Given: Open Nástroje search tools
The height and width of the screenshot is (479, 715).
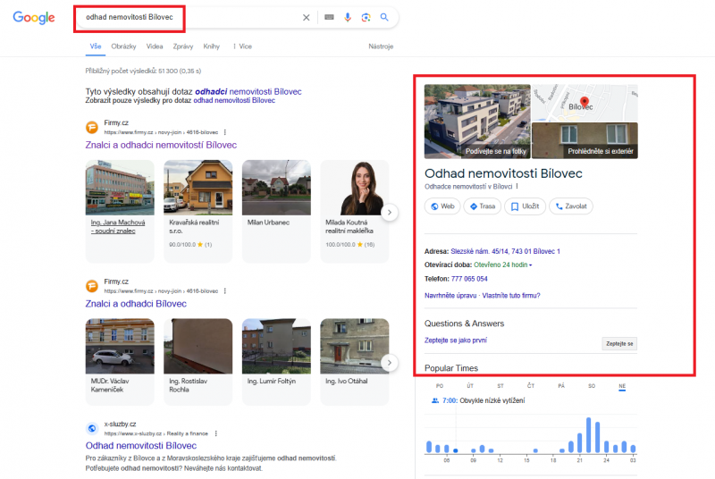Looking at the screenshot, I should 381,46.
